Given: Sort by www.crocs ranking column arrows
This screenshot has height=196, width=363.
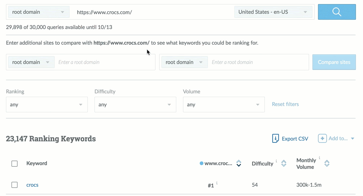Looking at the screenshot, I should click(x=239, y=163).
